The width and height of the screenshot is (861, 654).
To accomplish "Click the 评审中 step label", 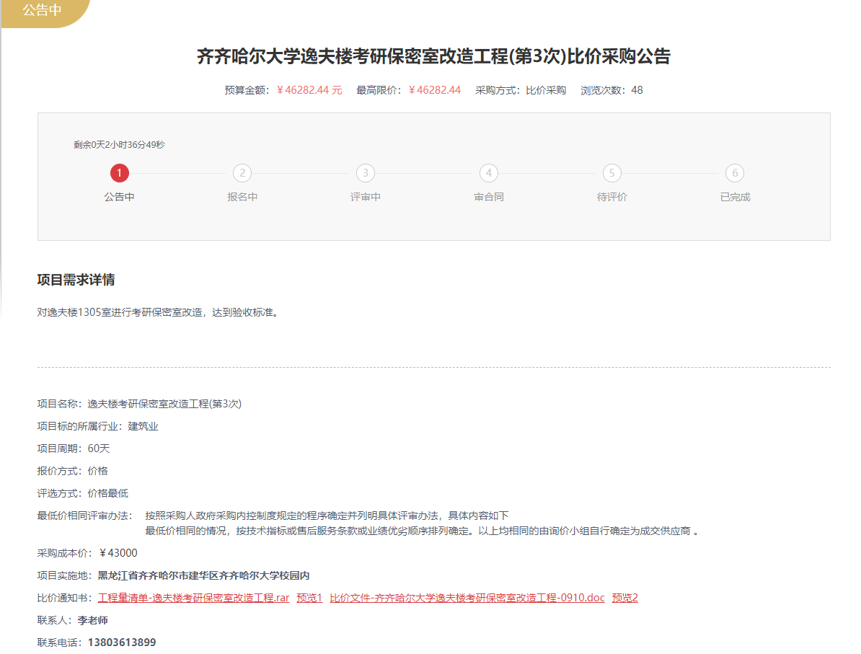I will (366, 197).
